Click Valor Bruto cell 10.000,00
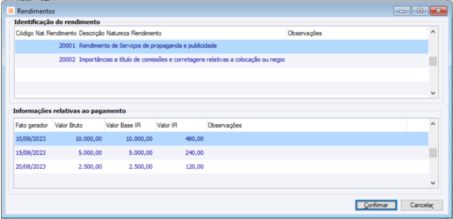The image size is (453, 219). tap(79, 139)
